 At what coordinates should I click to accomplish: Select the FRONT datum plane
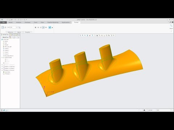6,45
